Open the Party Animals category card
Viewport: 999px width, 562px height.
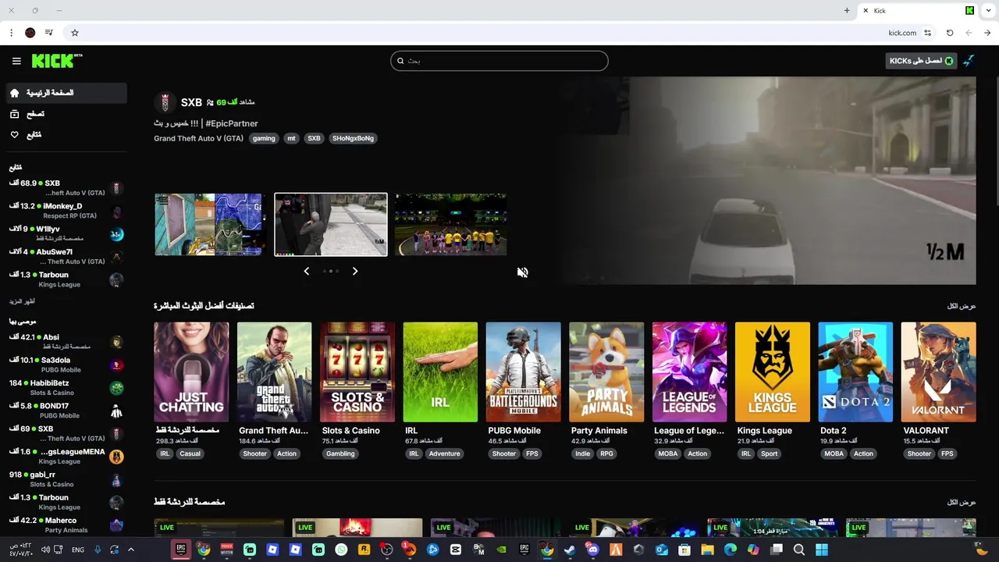tap(606, 372)
